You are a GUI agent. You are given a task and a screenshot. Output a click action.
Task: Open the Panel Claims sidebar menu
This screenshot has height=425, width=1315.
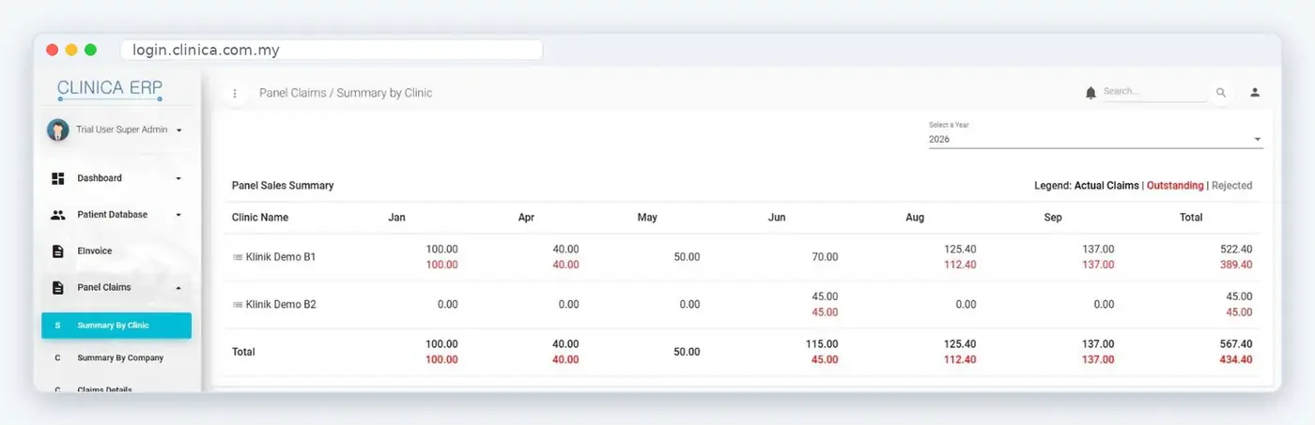(x=116, y=287)
